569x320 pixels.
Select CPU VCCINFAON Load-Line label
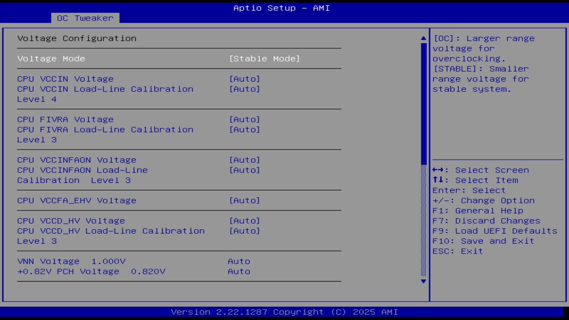[83, 175]
